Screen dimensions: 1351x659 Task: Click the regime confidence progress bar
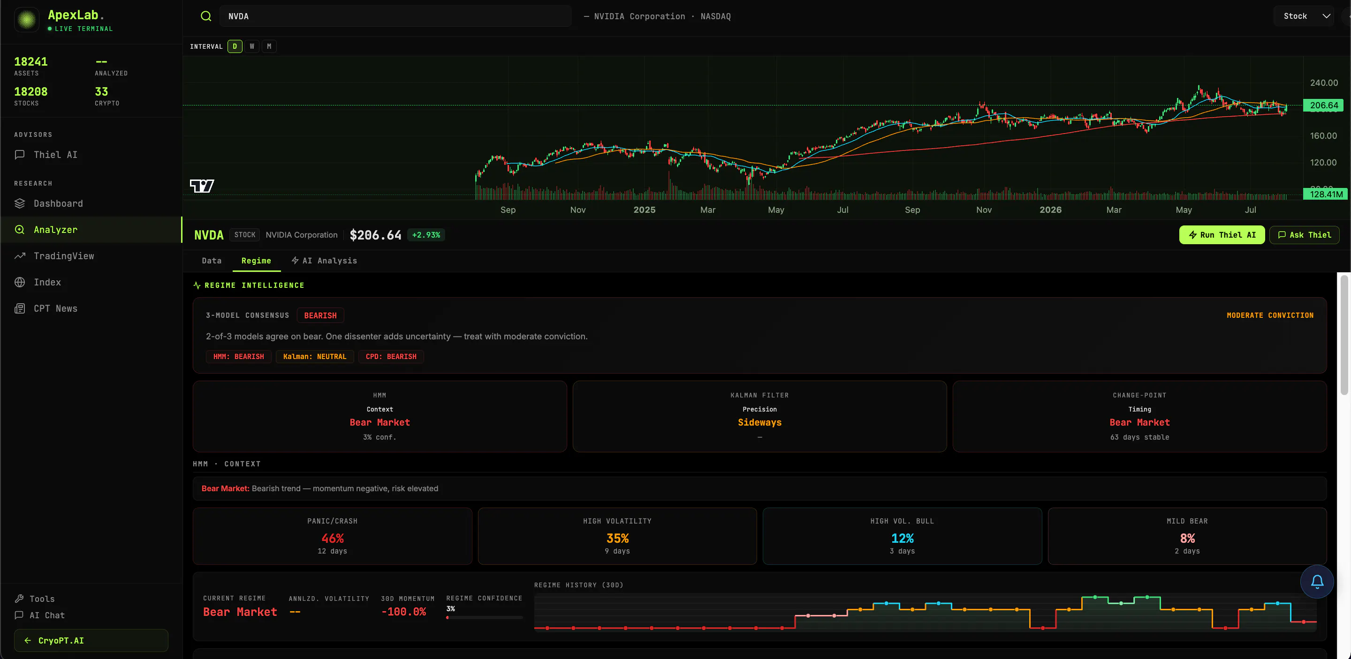click(x=484, y=618)
